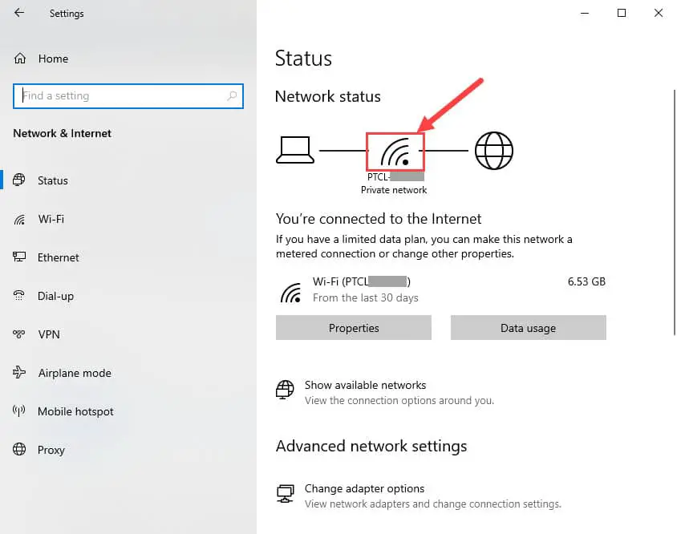Click the globe icon in network diagram
This screenshot has height=534, width=677.
click(x=494, y=151)
